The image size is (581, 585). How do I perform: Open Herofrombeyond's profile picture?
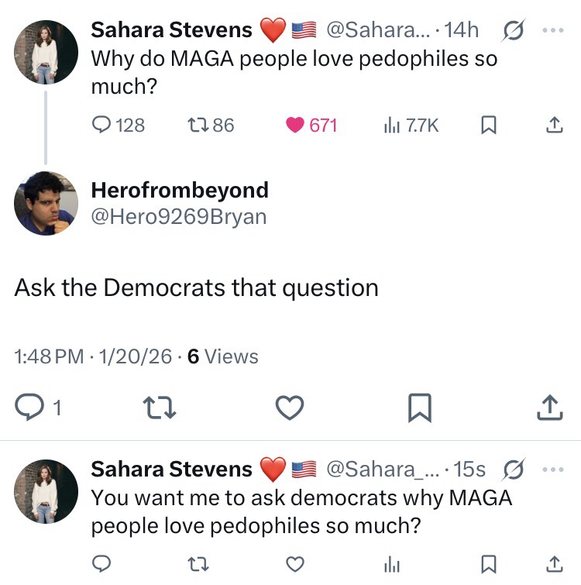pyautogui.click(x=46, y=203)
